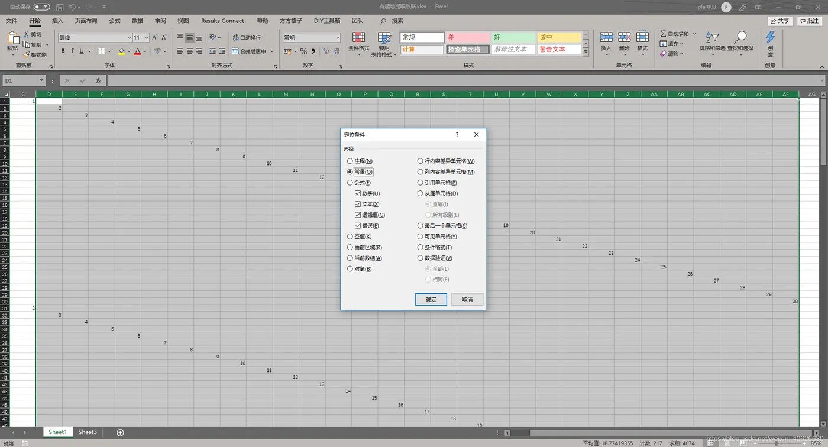828x447 pixels.
Task: Click the yellow fill color bucket
Action: [121, 51]
